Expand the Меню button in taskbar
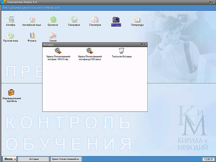Image resolution: width=216 pixels, height=162 pixels. (x=9, y=159)
